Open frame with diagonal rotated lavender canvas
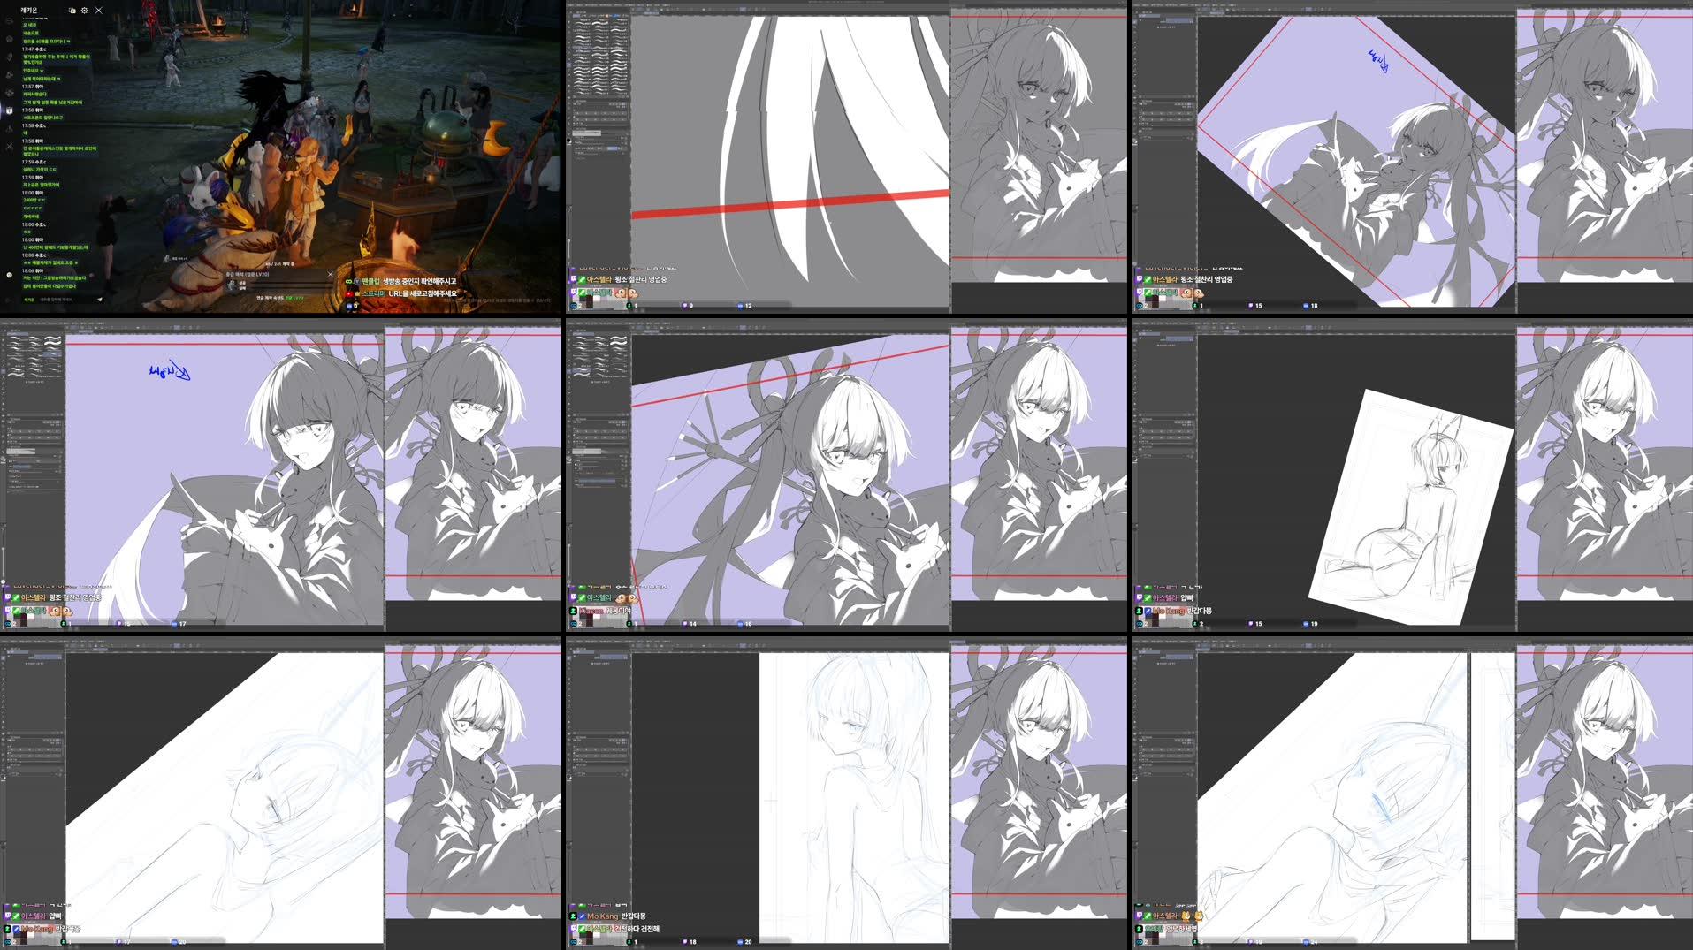The height and width of the screenshot is (950, 1693). coord(1413,157)
